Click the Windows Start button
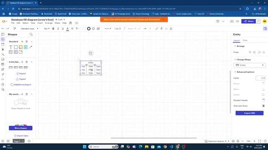268x150 pixels. point(85,147)
